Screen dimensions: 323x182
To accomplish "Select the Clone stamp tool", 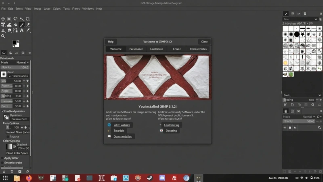I will click(3, 31).
